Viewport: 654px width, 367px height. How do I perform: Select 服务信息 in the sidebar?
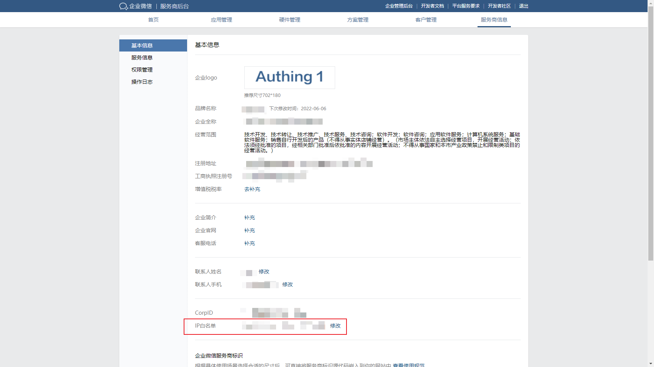pyautogui.click(x=142, y=58)
